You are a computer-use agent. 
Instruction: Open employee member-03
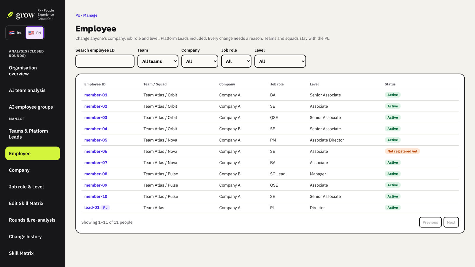[x=96, y=117]
